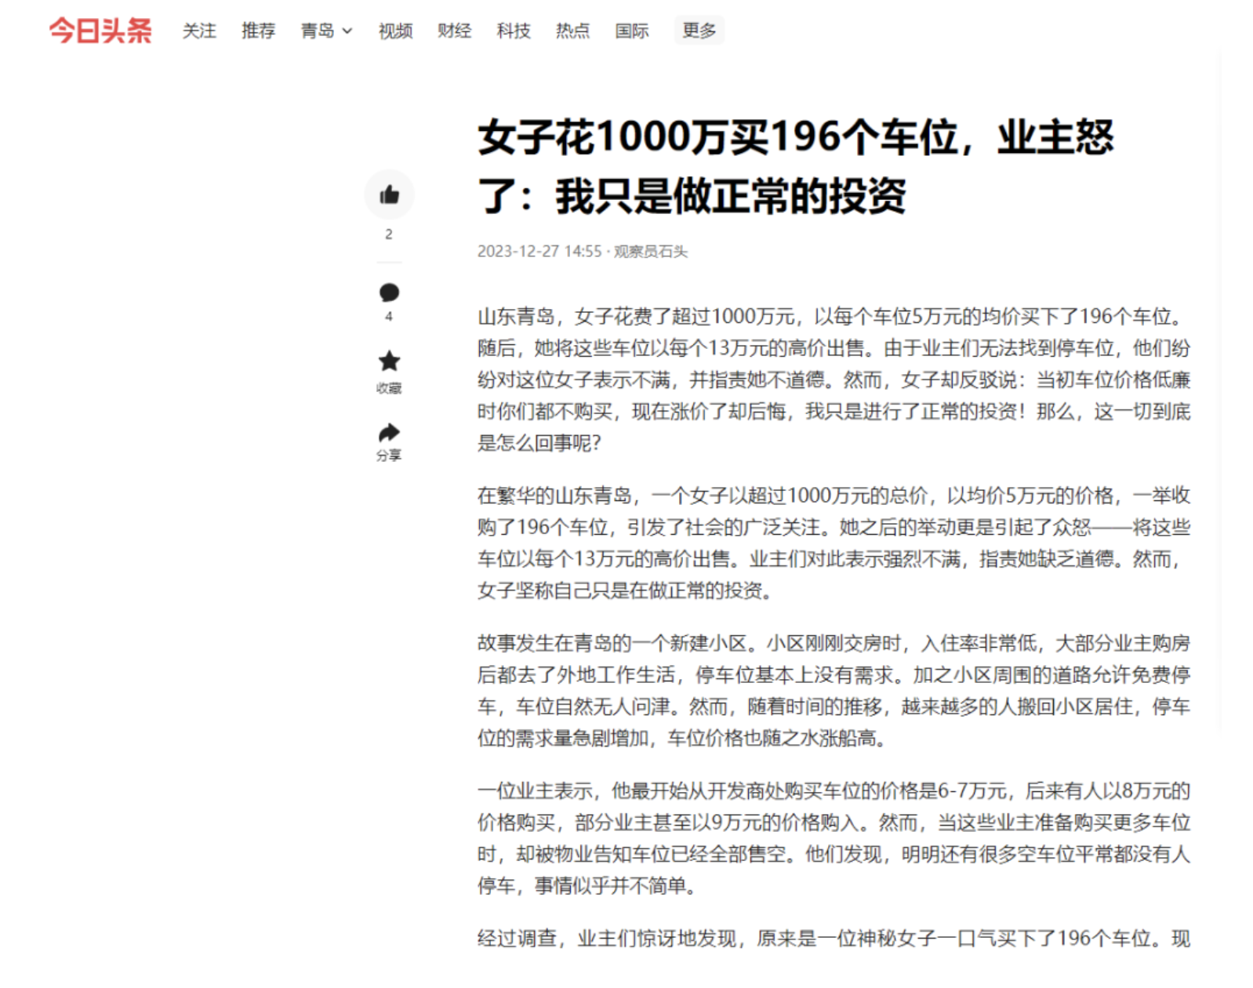Open the 热点 channel
1253x988 pixels.
pos(572,31)
